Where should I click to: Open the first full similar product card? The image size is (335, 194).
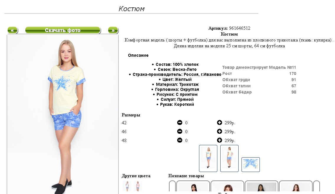pyautogui.click(x=193, y=186)
